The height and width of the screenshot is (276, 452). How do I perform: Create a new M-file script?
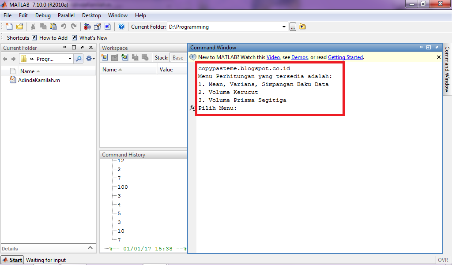coord(8,26)
